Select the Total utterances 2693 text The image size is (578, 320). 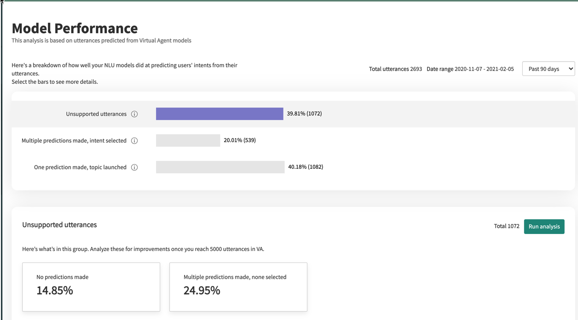(x=395, y=69)
